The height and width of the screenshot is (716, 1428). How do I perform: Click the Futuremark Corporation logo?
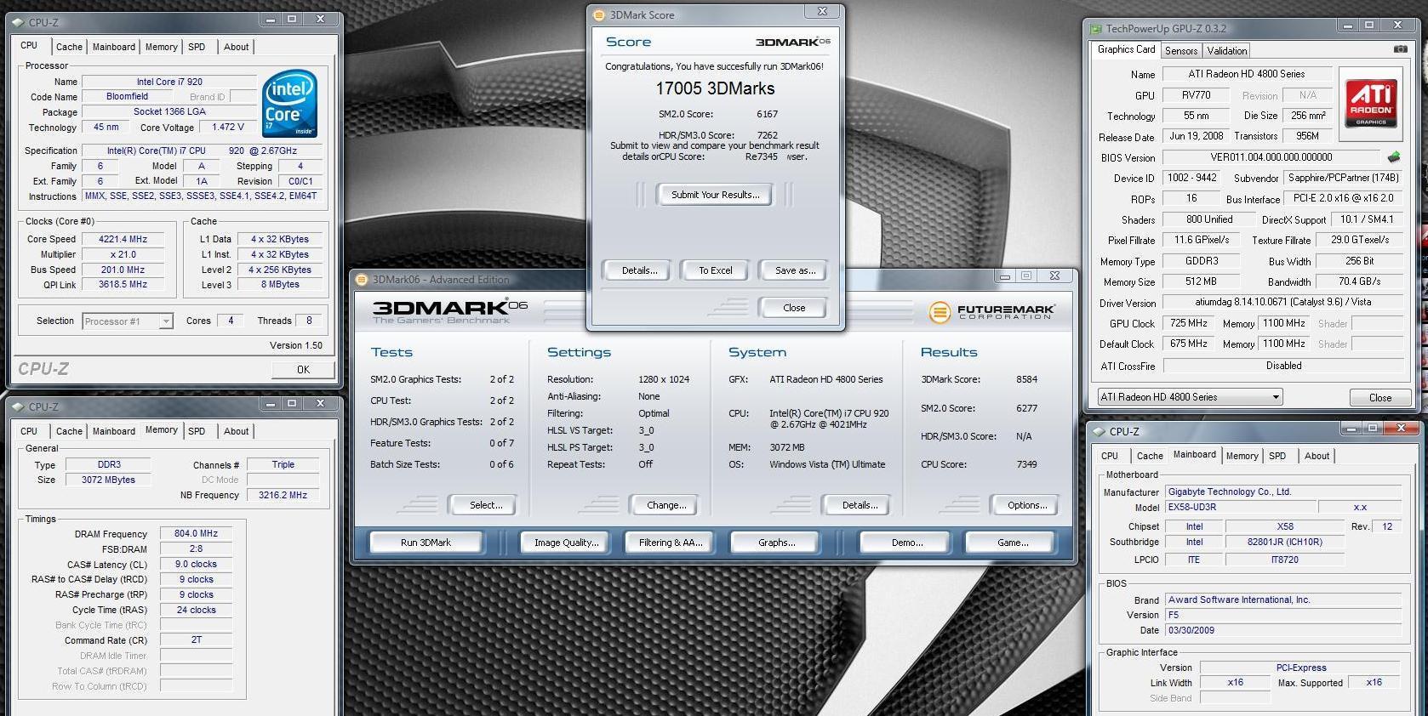point(991,312)
